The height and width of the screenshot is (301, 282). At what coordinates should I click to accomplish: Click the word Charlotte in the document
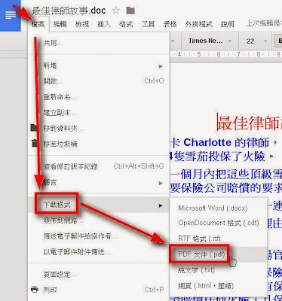tap(207, 142)
